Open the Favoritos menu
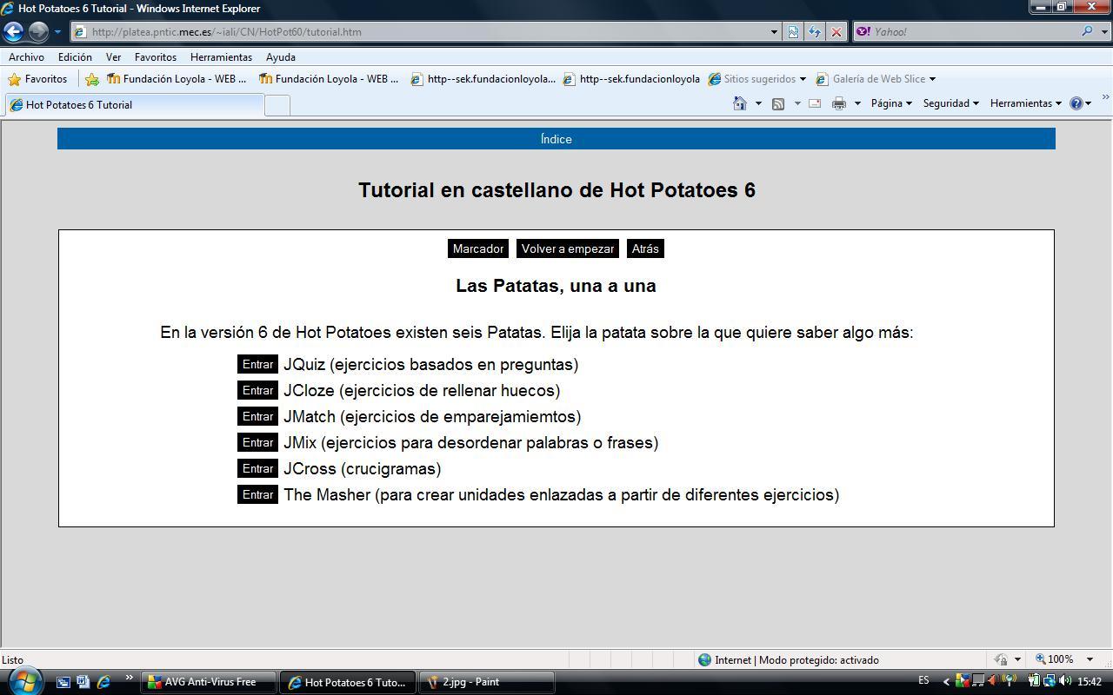 click(156, 56)
